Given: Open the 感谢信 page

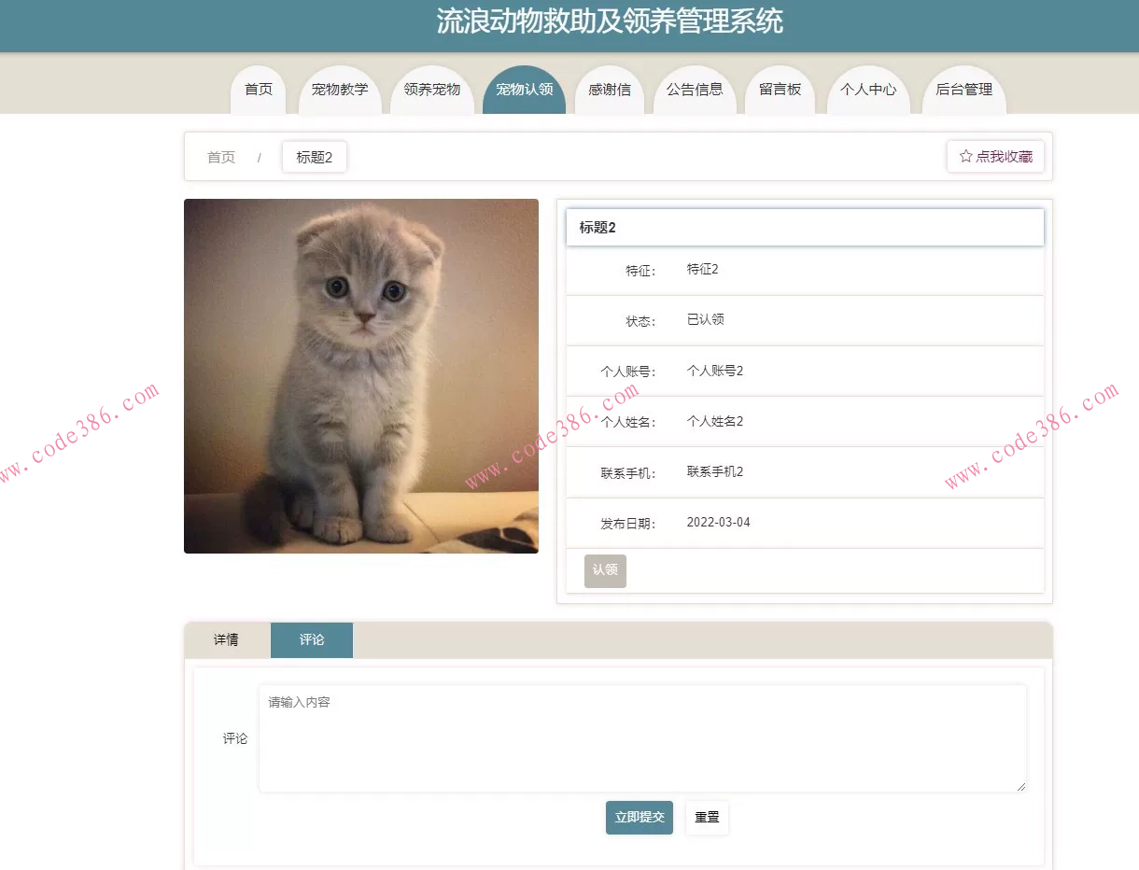Looking at the screenshot, I should point(609,91).
